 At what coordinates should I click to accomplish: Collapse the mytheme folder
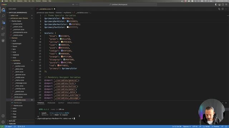click(x=16, y=60)
